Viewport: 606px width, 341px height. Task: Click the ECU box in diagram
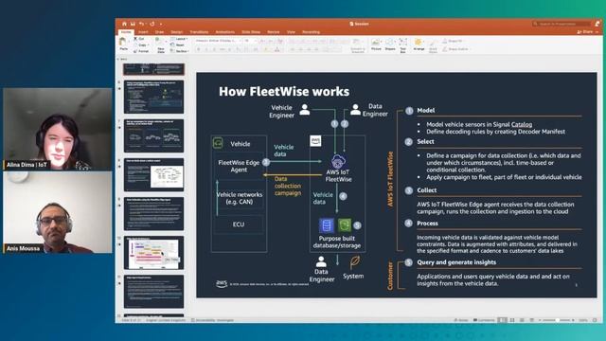click(239, 224)
